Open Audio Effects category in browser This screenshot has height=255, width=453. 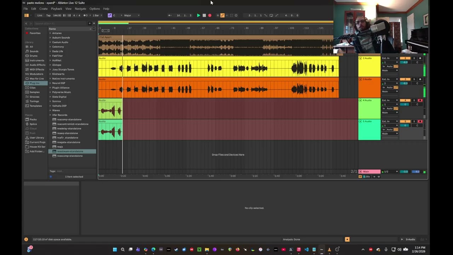pos(37,65)
